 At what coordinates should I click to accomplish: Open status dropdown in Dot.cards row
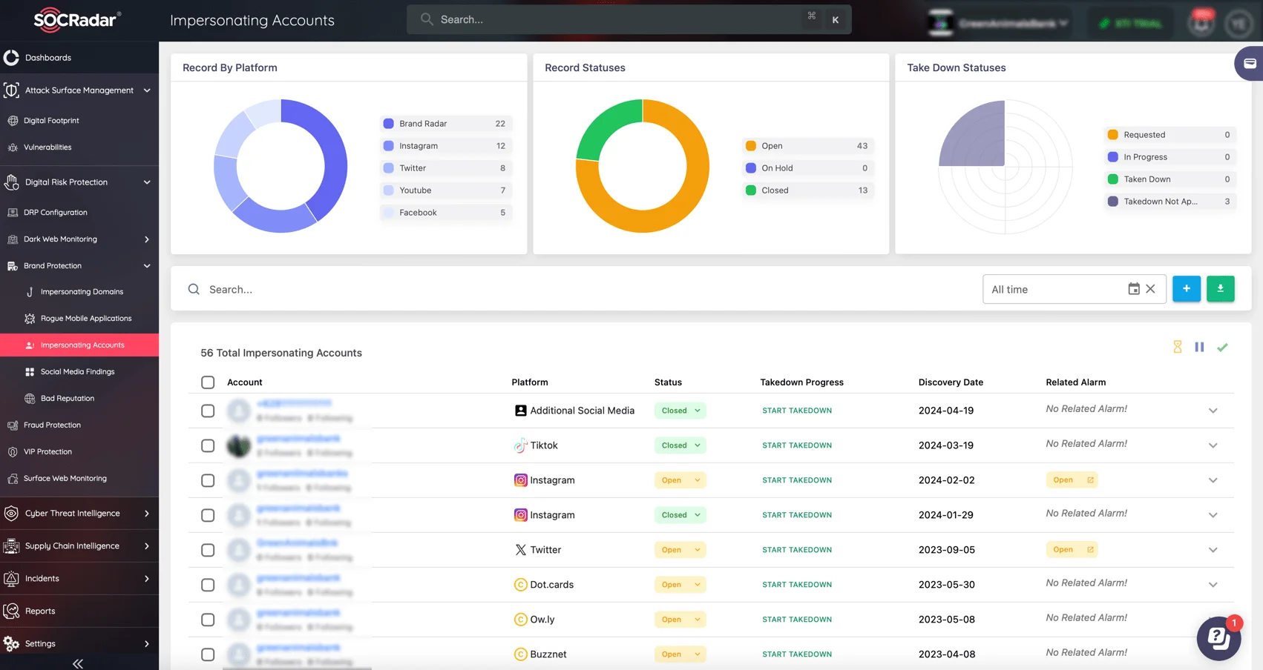pyautogui.click(x=680, y=585)
